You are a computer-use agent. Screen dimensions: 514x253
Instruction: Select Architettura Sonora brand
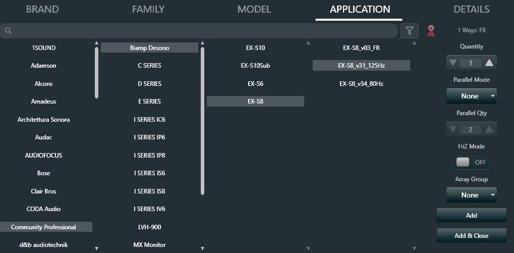point(43,120)
